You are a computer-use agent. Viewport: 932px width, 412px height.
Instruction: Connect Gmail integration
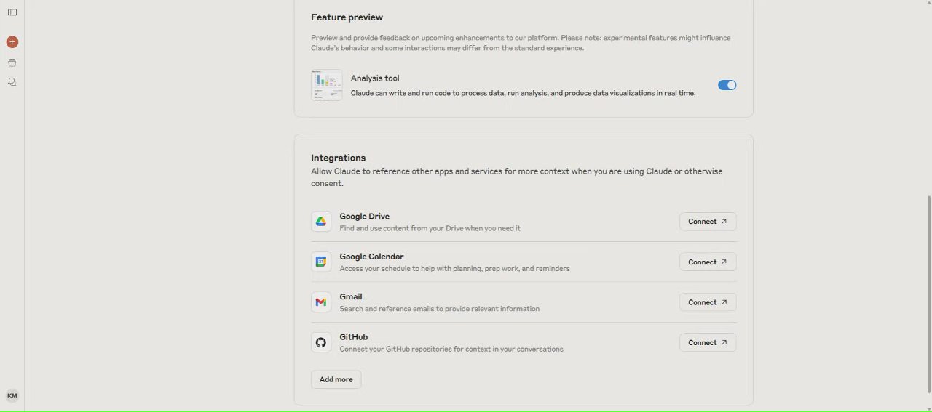pyautogui.click(x=707, y=302)
